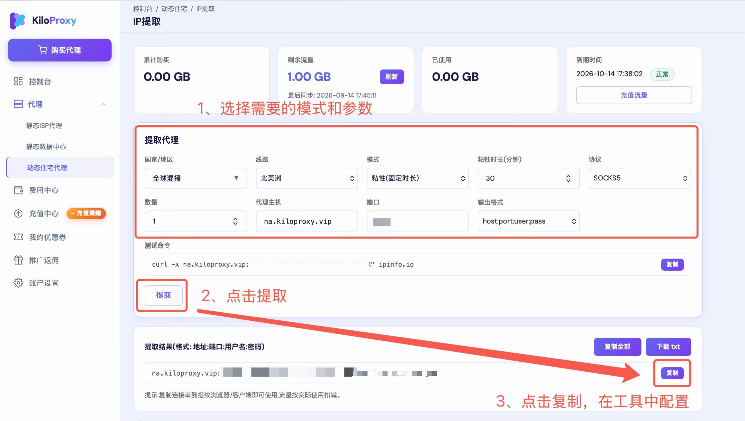Open 静态ISP代理 in the sidebar
The image size is (745, 421).
tap(44, 126)
